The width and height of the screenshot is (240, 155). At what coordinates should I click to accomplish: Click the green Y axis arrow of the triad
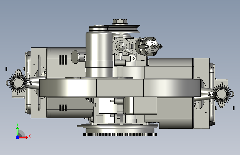point(18,131)
